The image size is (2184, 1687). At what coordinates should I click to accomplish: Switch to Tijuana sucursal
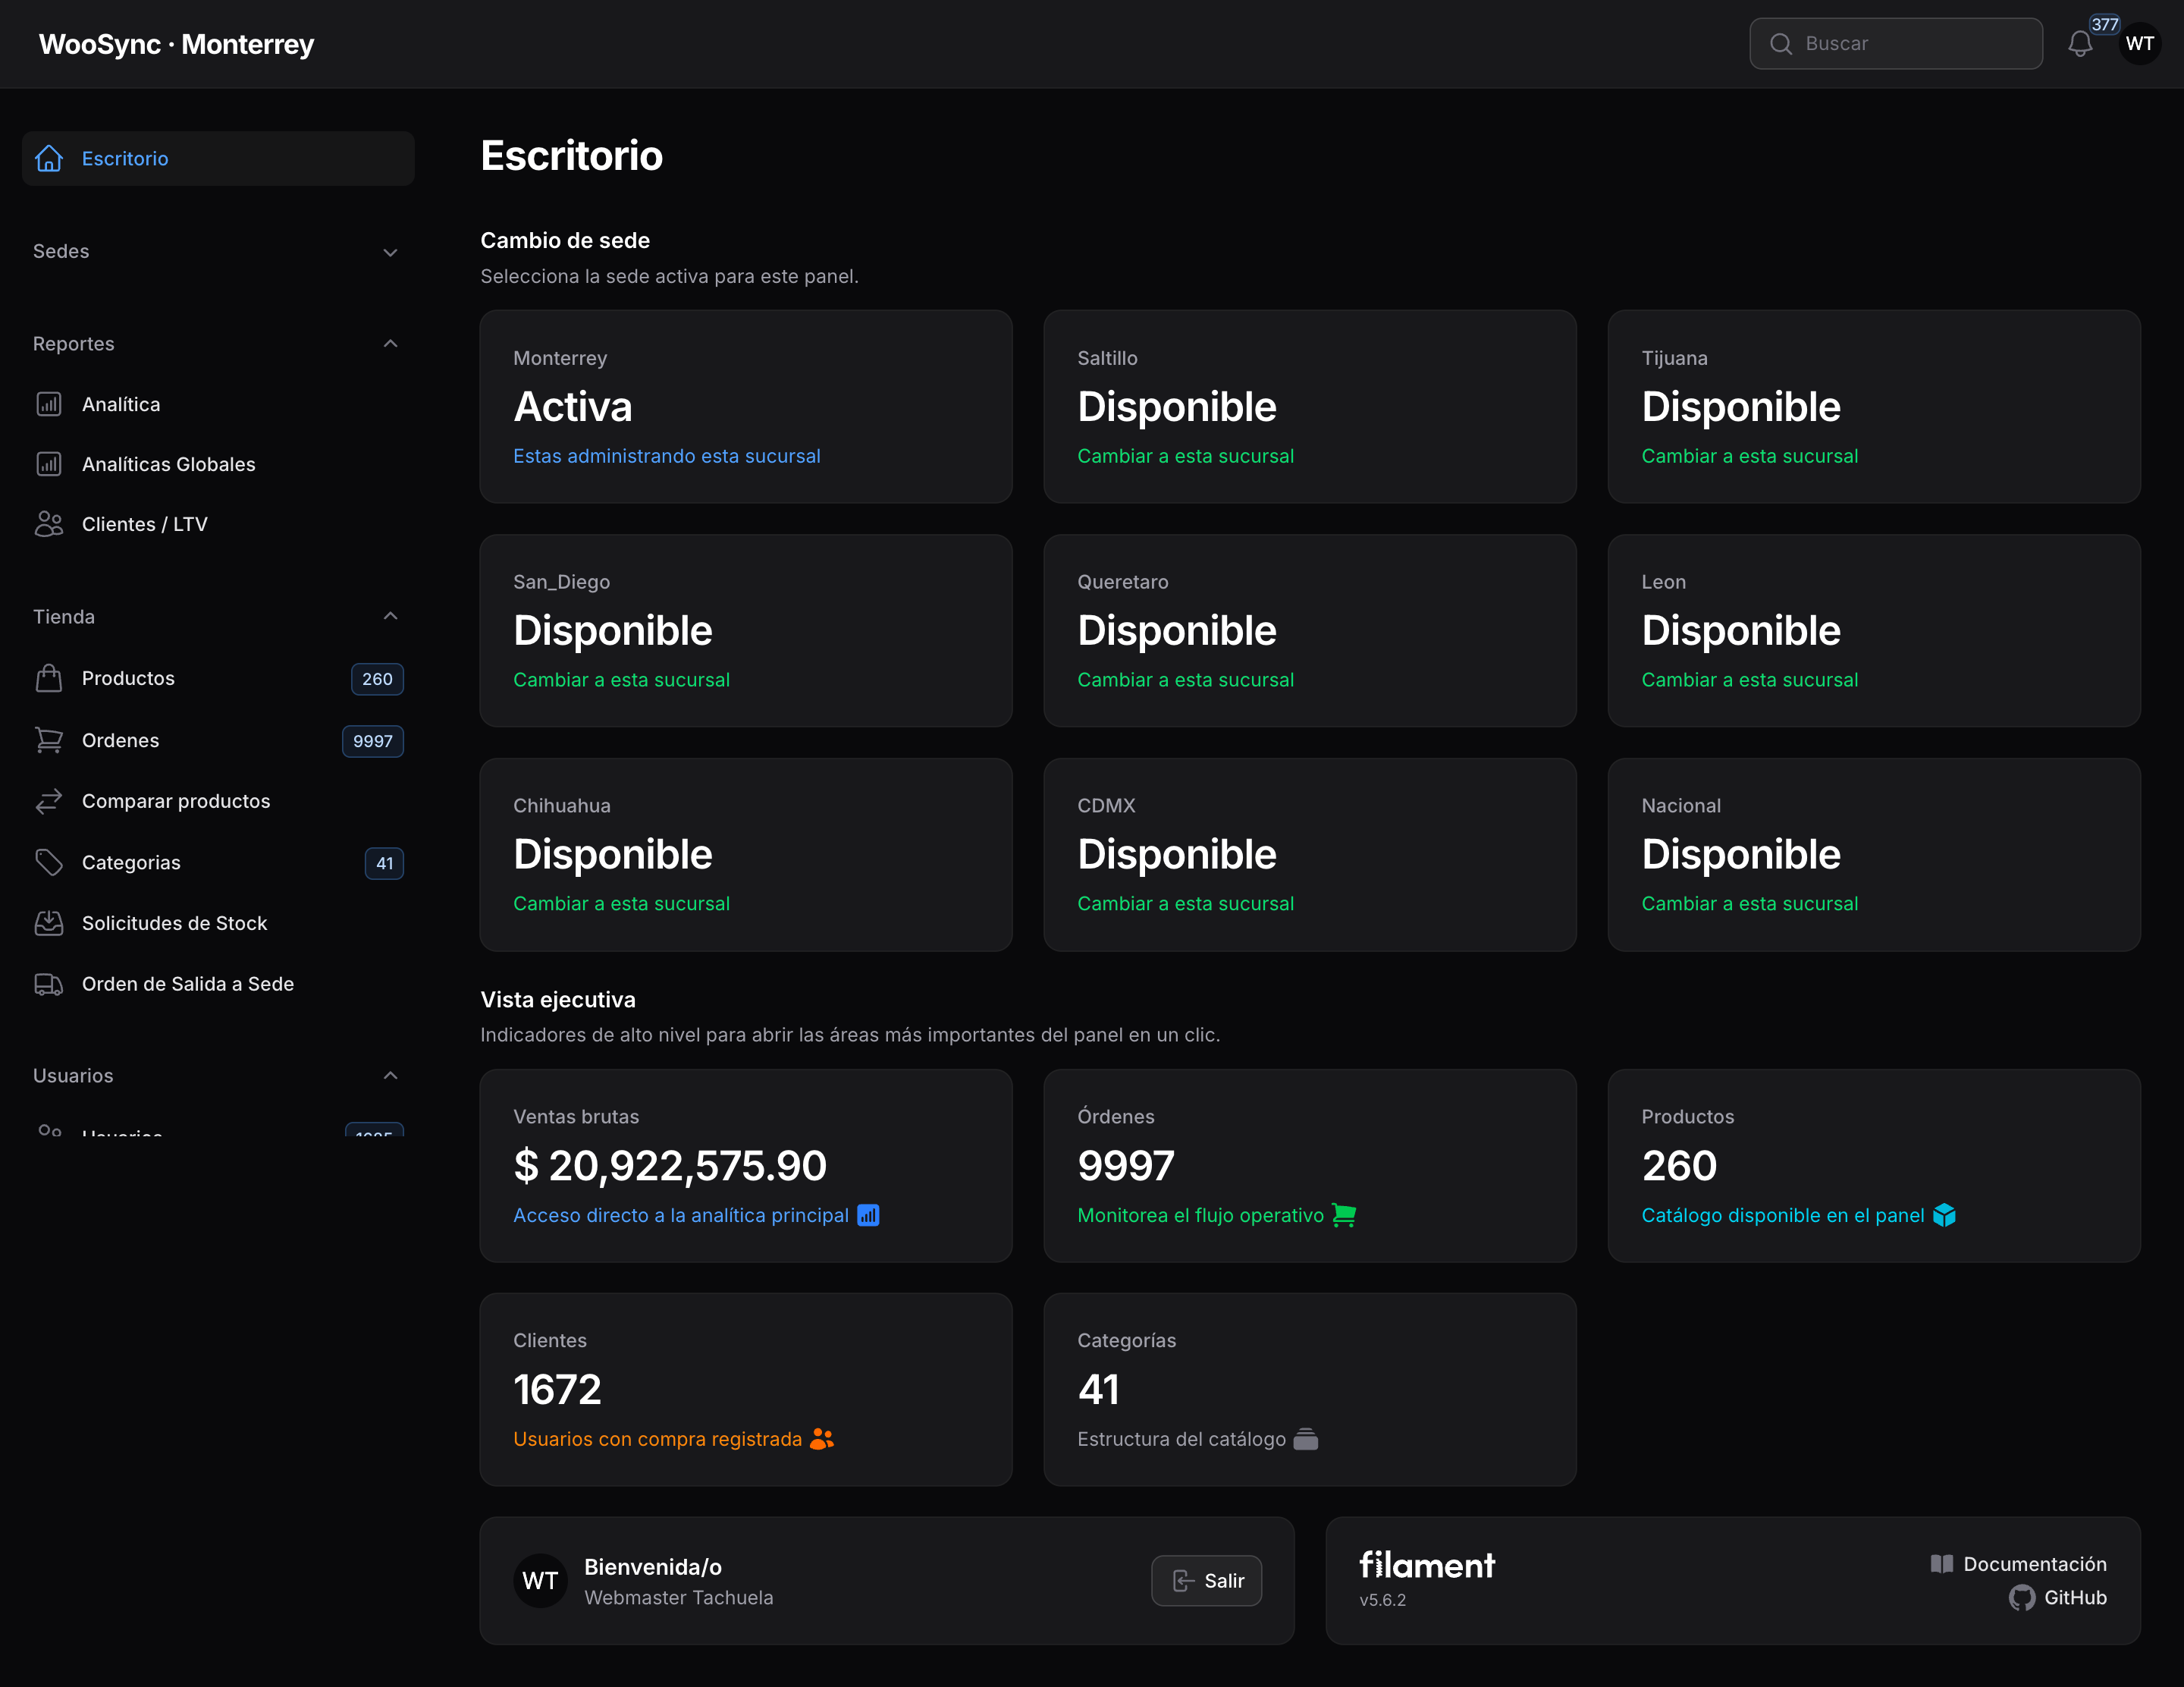click(x=1874, y=406)
